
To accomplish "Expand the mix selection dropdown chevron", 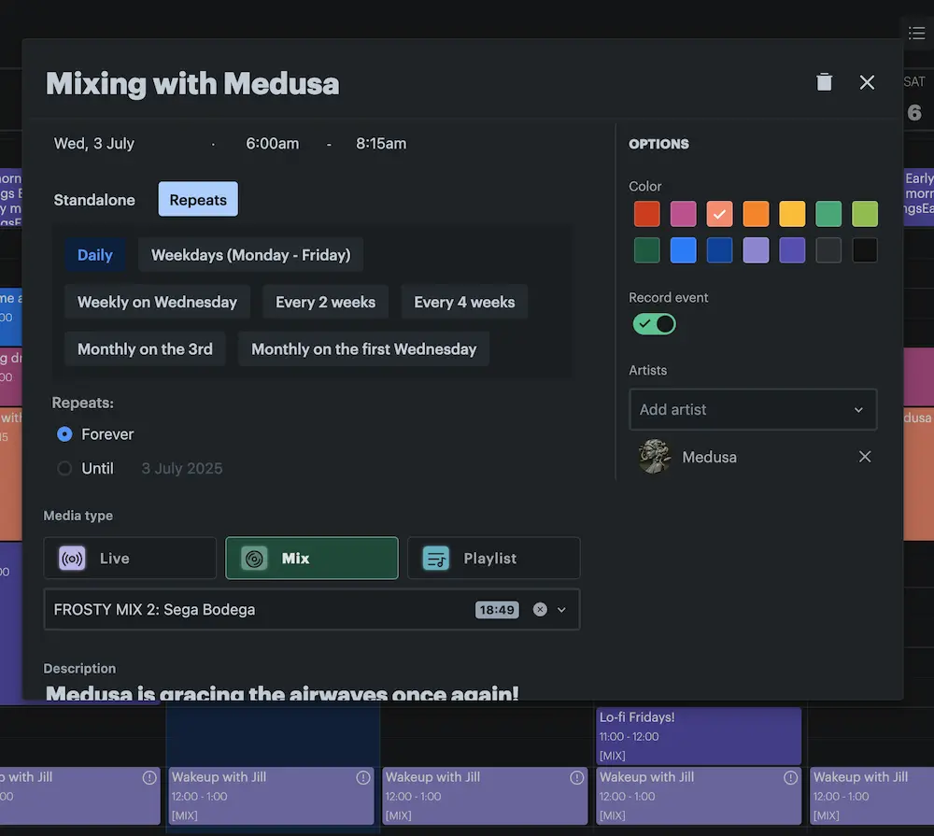I will tap(561, 610).
